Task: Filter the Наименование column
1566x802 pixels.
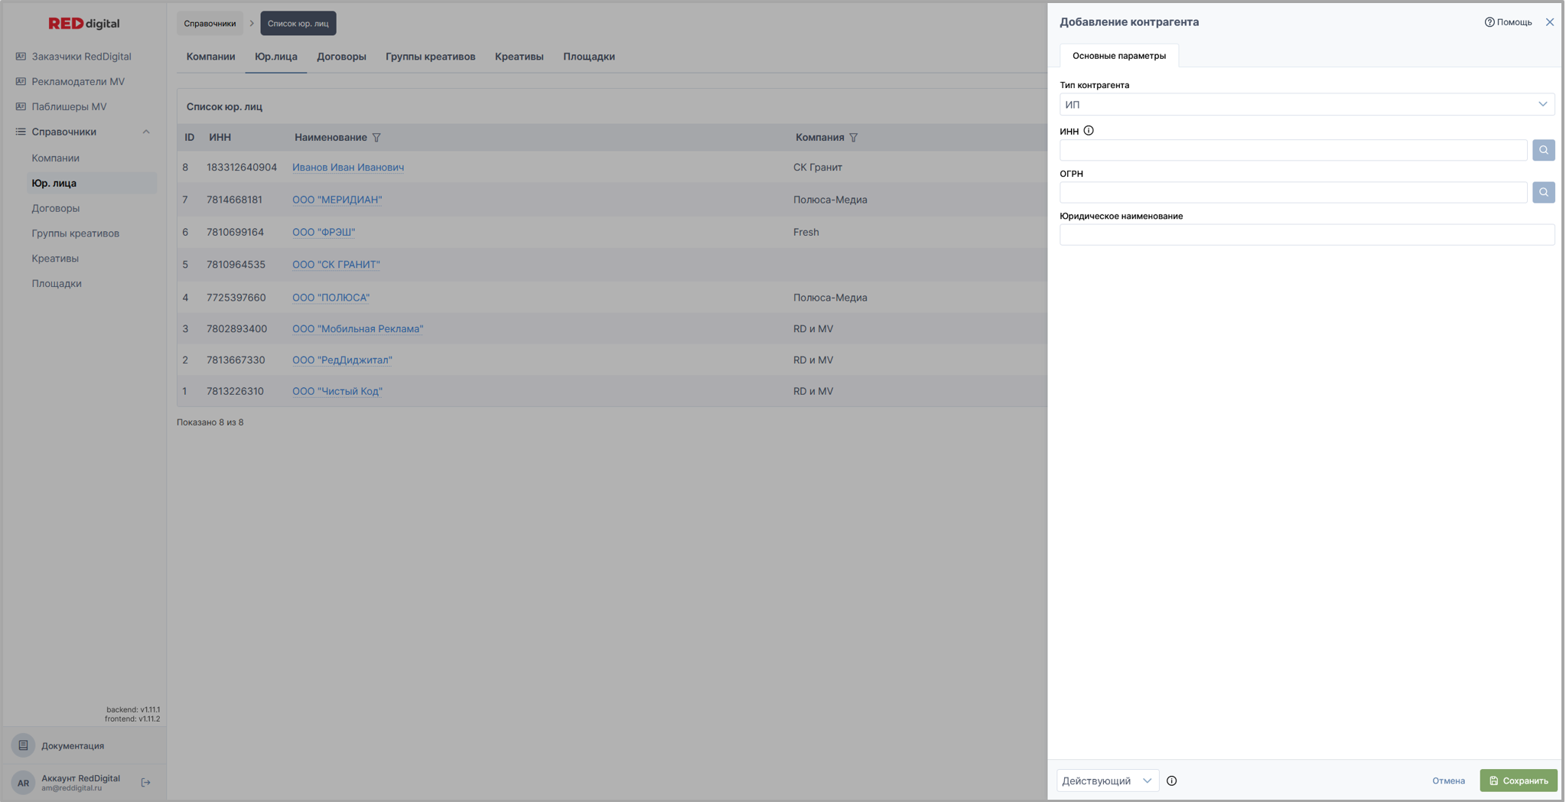Action: click(376, 138)
